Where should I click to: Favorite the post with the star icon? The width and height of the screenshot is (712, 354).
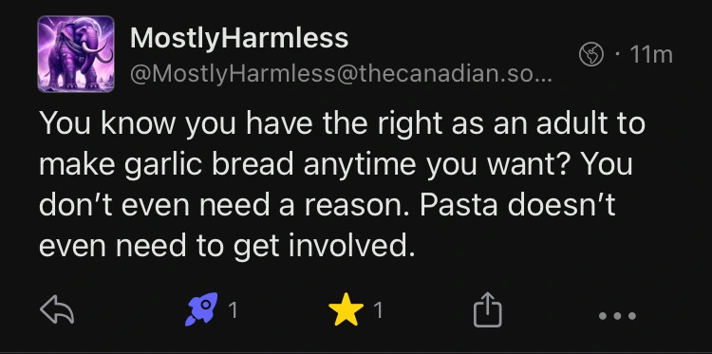click(346, 309)
